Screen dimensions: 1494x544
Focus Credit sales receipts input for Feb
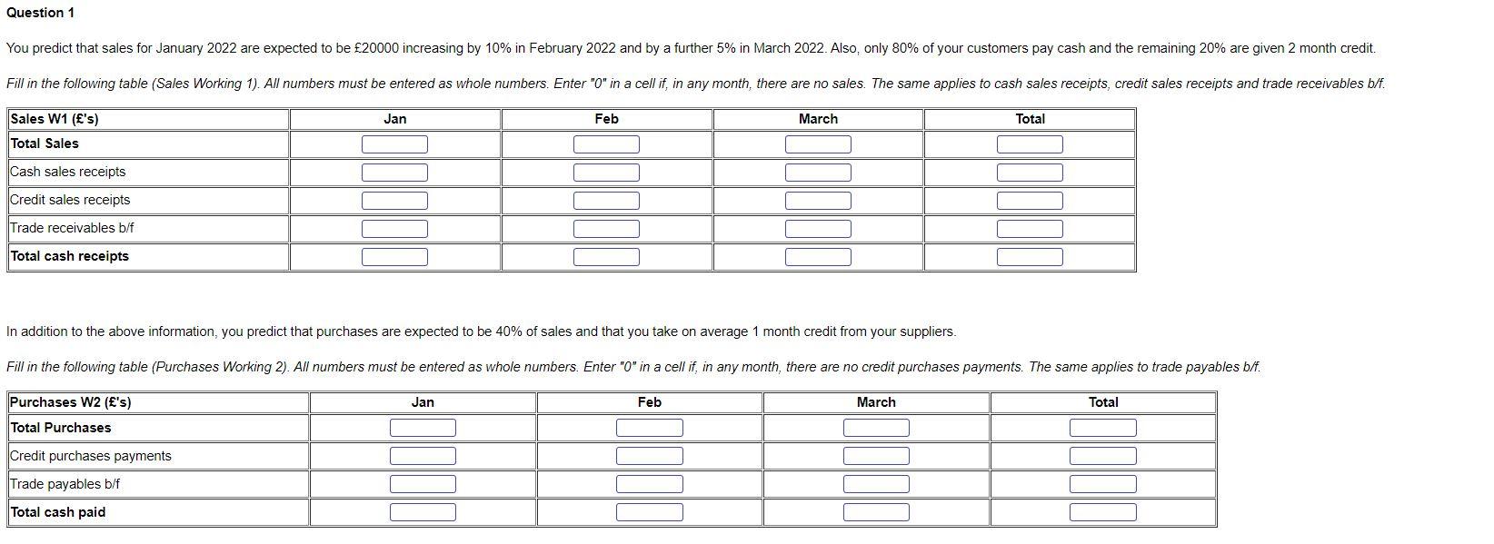tap(606, 201)
